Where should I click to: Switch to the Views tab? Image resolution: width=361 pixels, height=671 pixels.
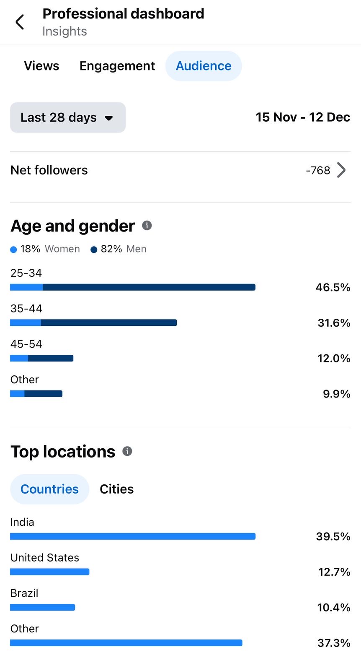tap(41, 66)
